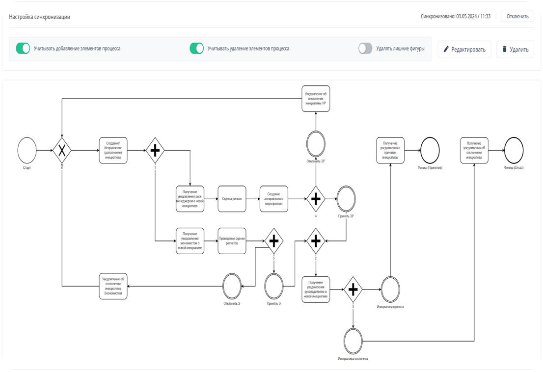Click the Удалить button
Screen dimensions: 543x372
(x=515, y=49)
